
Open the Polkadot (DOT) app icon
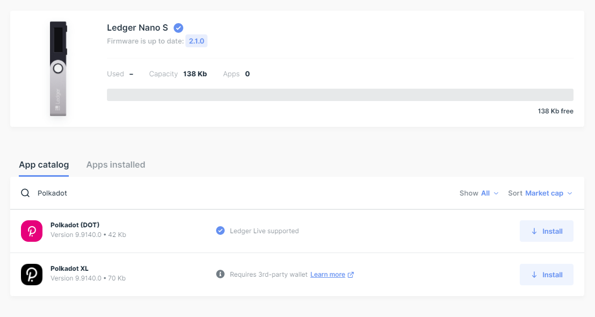31,230
